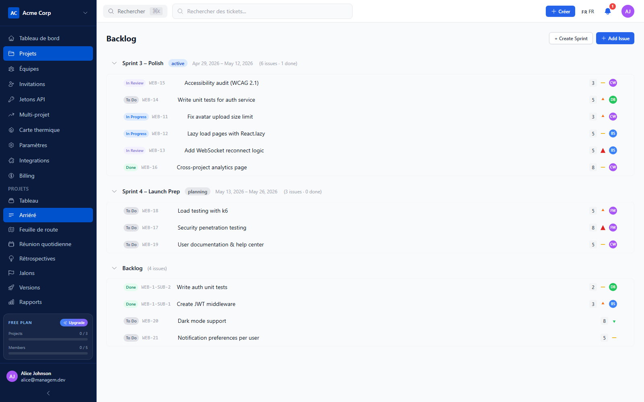Click the Alice Johnson avatar in sidebar footer
Screen dimensions: 644x402
12,376
